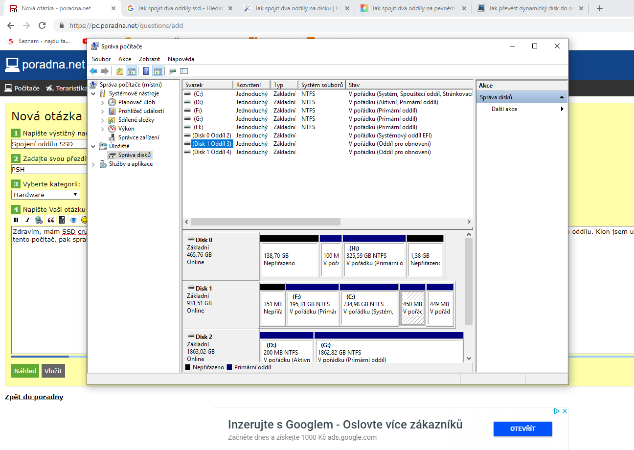
Task: Click the green Náhled button
Action: tap(25, 371)
